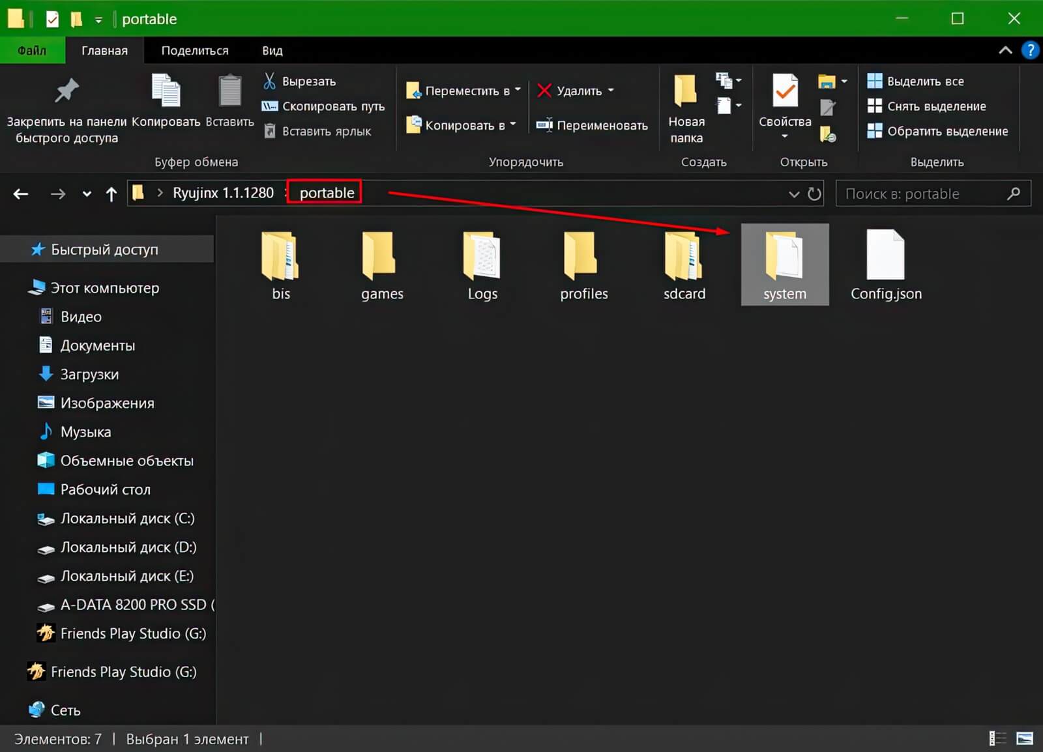Click the Rename (Переименовать) icon

tap(544, 125)
